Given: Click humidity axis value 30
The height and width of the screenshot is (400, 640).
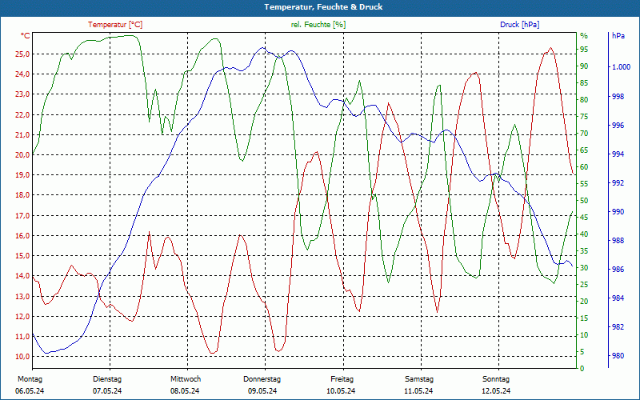Looking at the screenshot, I should (584, 268).
